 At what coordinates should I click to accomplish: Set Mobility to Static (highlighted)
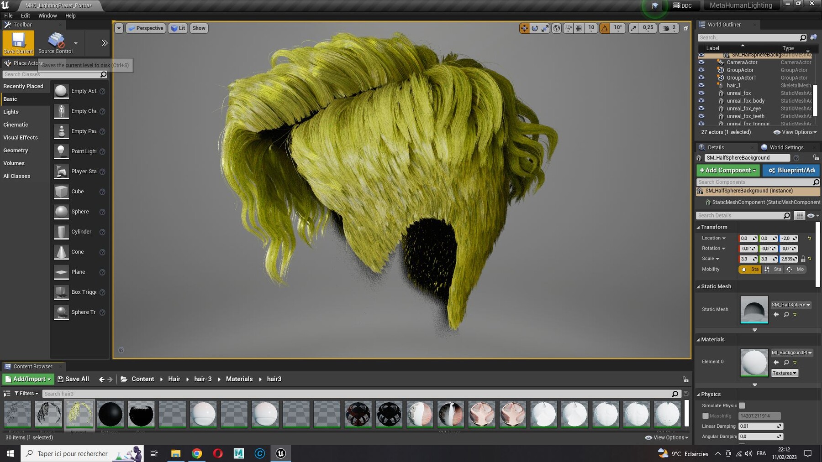point(750,270)
